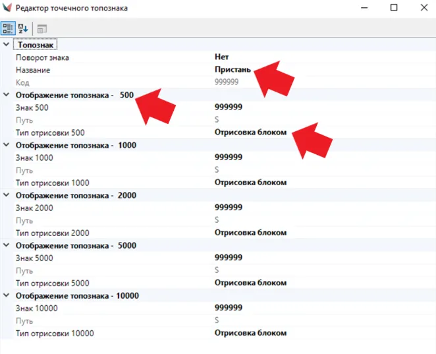This screenshot has width=436, height=354.
Task: Collapse Отображение топознака - 10000 section
Action: [7, 296]
